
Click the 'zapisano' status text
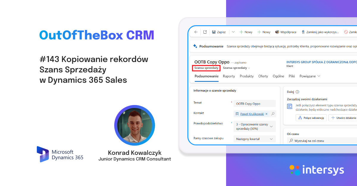(x=241, y=63)
